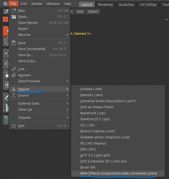Open the Object menu in viewport header
The width and height of the screenshot is (169, 179).
coord(93,11)
